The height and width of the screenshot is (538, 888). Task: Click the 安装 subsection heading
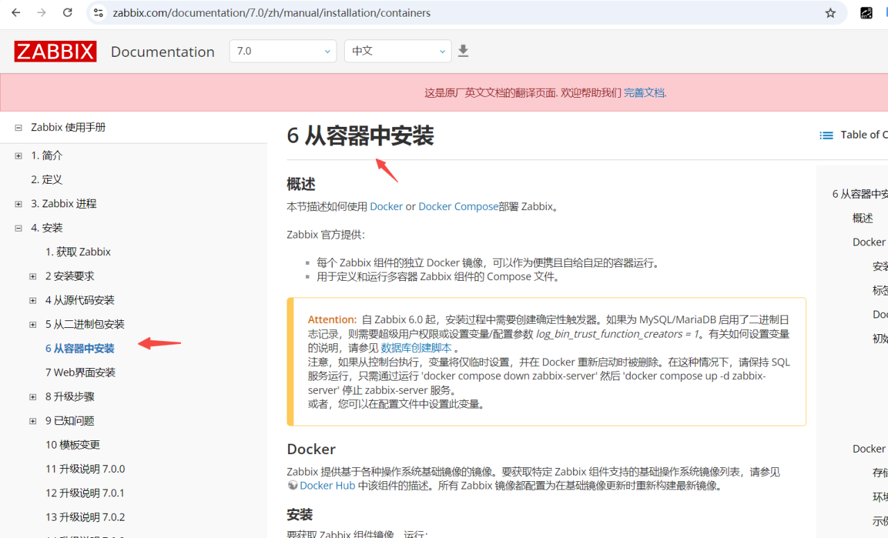(300, 514)
